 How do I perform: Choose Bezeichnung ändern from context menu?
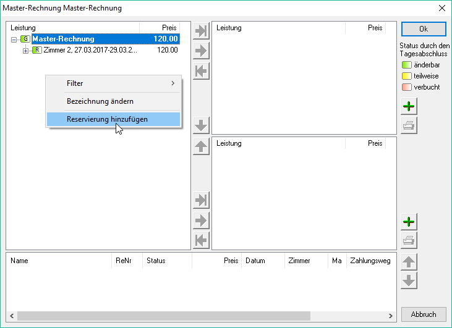(x=114, y=101)
